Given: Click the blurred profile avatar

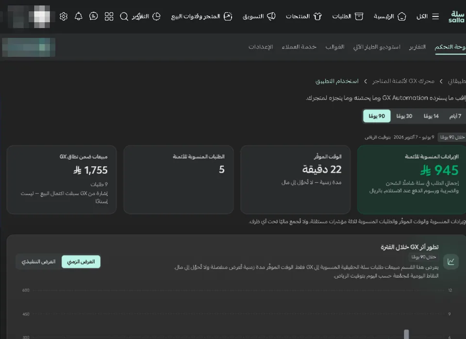Looking at the screenshot, I should (x=41, y=17).
